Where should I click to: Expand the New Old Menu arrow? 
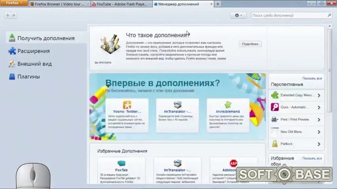coord(319,132)
